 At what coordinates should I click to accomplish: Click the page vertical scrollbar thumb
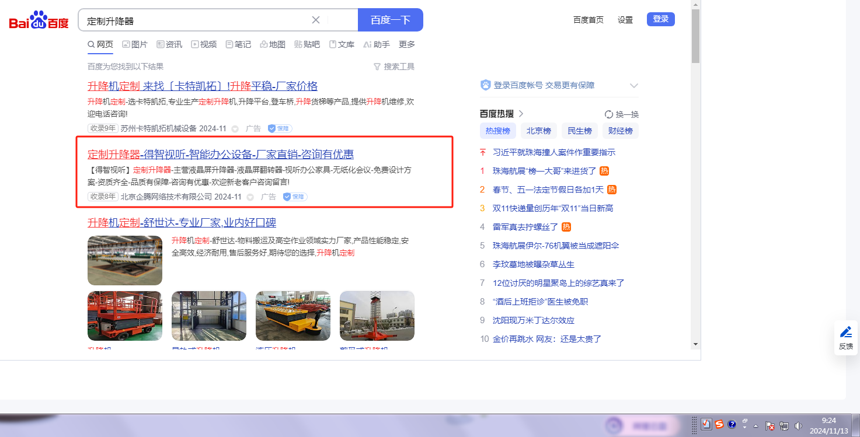[695, 36]
